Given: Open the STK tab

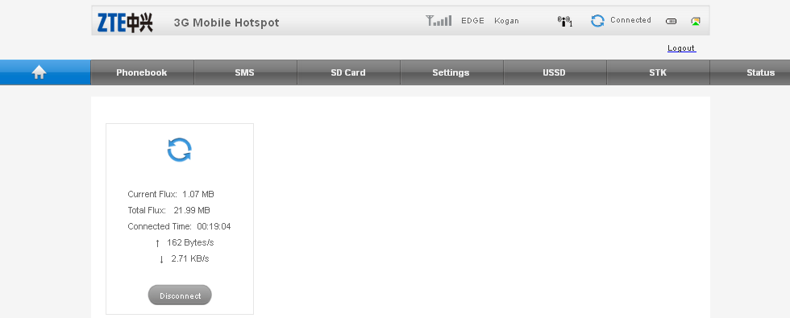Looking at the screenshot, I should (659, 72).
